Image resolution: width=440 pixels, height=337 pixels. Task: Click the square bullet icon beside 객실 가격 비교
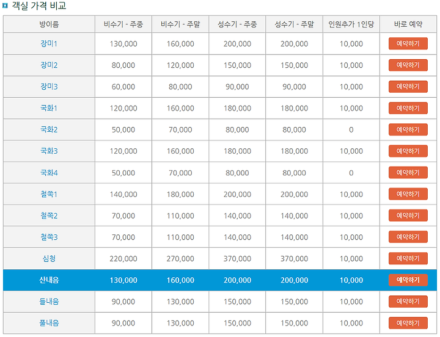tap(5, 5)
